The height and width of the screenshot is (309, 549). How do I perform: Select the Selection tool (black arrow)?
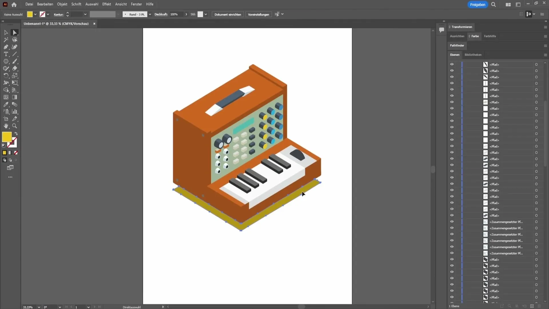(6, 33)
